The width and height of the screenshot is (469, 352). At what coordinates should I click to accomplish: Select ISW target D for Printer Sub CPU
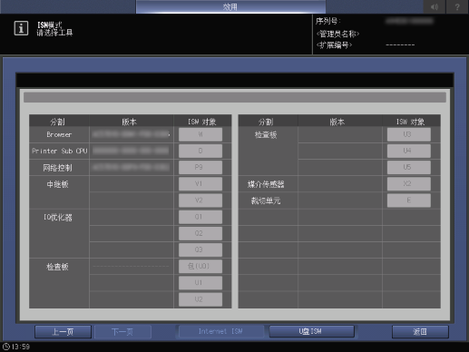pyautogui.click(x=200, y=151)
